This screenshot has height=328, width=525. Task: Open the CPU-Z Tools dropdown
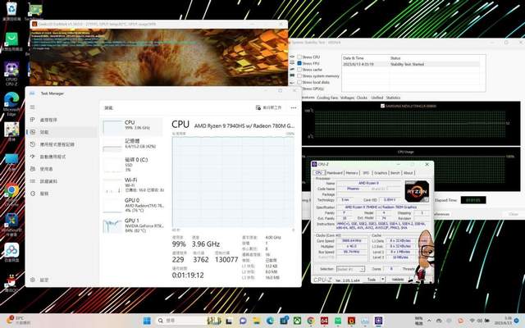pyautogui.click(x=373, y=279)
